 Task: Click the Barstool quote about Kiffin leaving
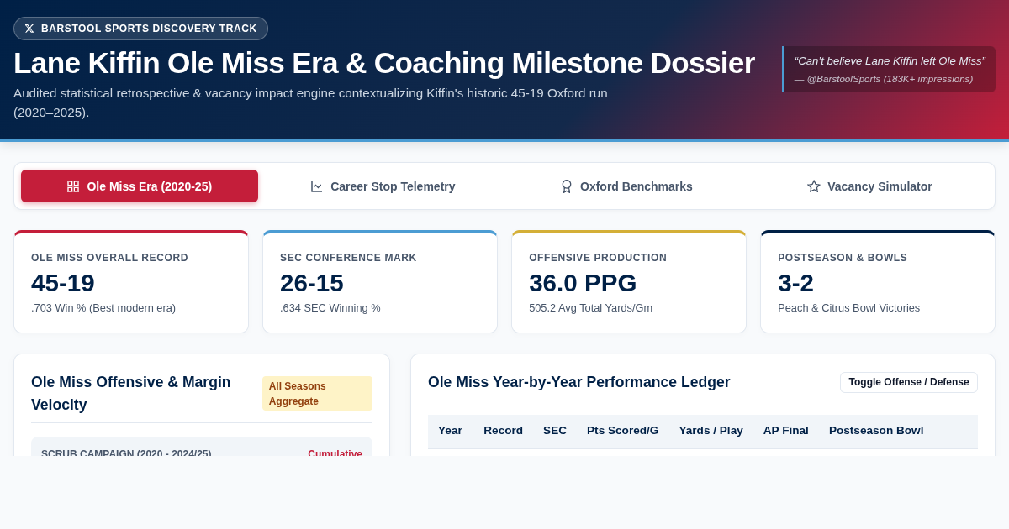[890, 60]
